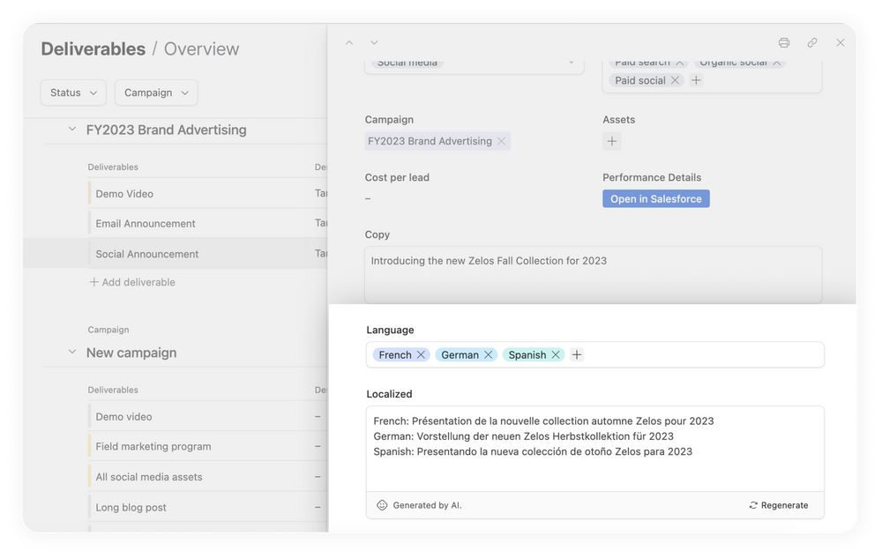This screenshot has height=558, width=882.
Task: Remove the Paid social tag
Action: point(675,80)
